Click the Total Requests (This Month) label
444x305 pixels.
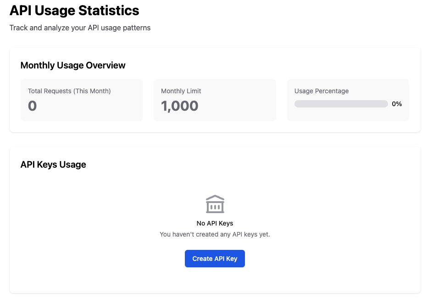point(69,91)
